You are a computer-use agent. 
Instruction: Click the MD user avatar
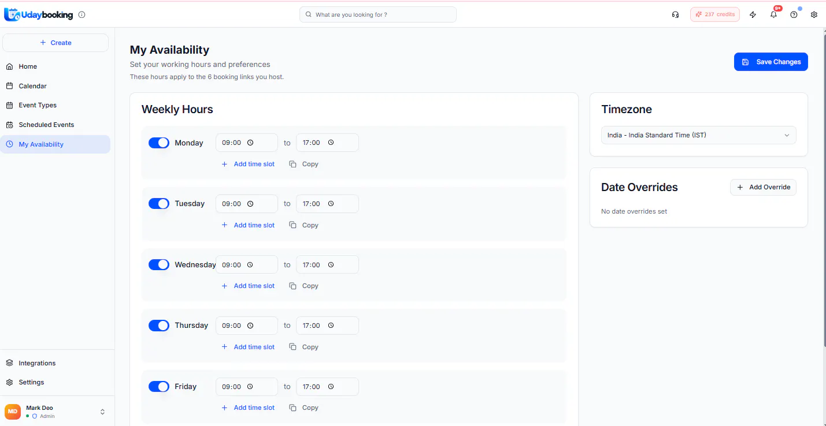(13, 412)
